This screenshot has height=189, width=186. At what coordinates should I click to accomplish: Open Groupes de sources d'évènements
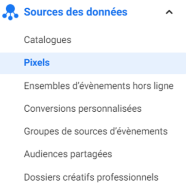pos(96,131)
